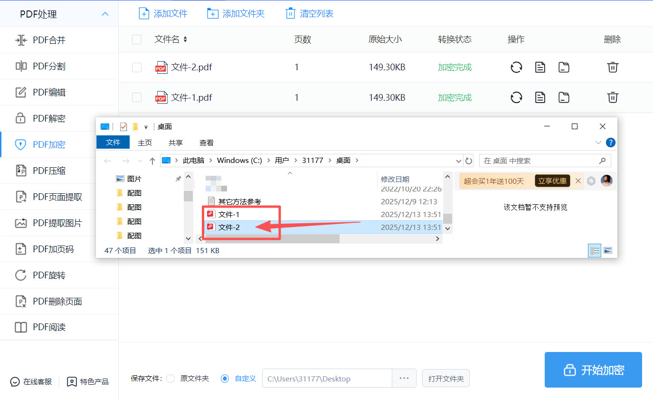Open PDF旋转 in the sidebar
Screen dimensions: 653x399
coord(59,275)
